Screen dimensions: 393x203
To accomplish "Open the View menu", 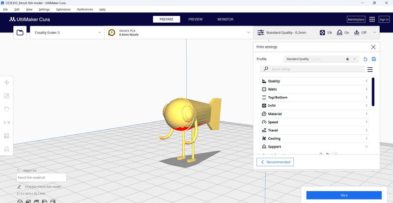I will (29, 9).
